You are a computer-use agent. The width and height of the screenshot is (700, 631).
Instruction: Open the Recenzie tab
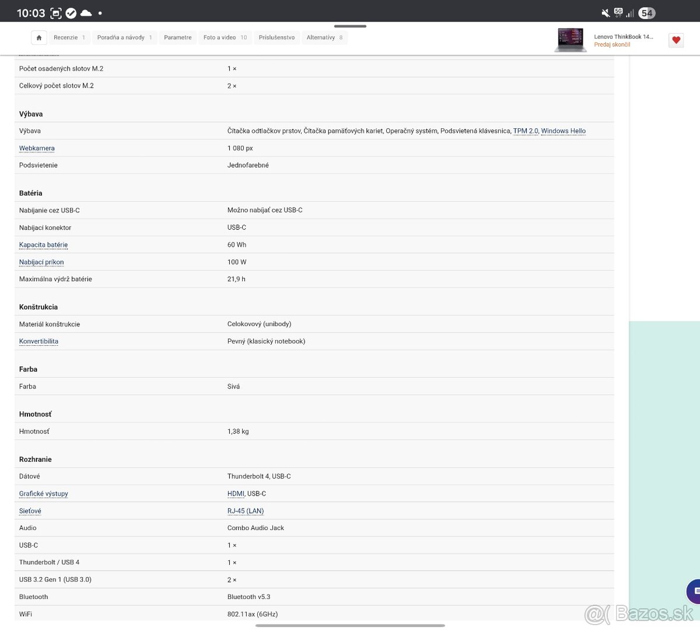click(69, 37)
